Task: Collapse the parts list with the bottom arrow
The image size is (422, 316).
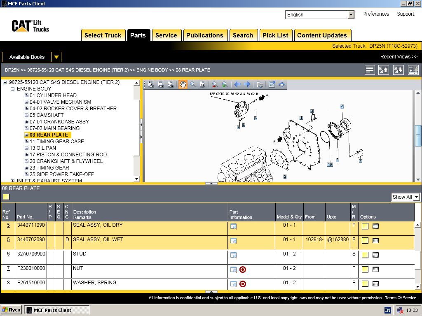Action: pos(211,292)
